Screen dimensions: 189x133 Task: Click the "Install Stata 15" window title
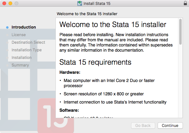point(98,3)
